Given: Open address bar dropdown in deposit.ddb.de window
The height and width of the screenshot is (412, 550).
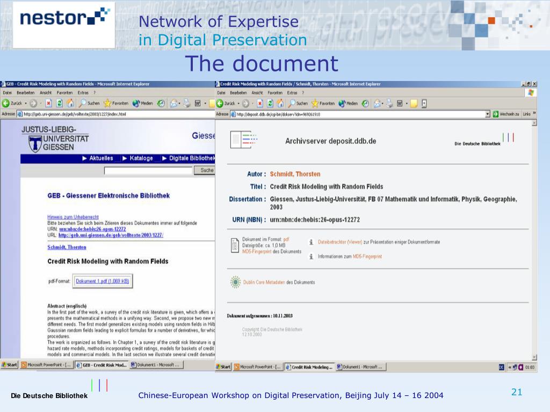Looking at the screenshot, I should (487, 114).
